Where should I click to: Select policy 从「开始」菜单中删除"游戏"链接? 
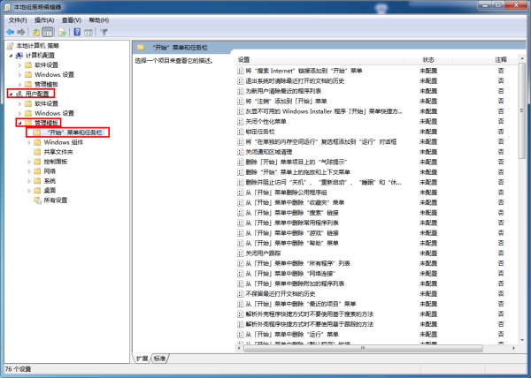[x=292, y=233]
